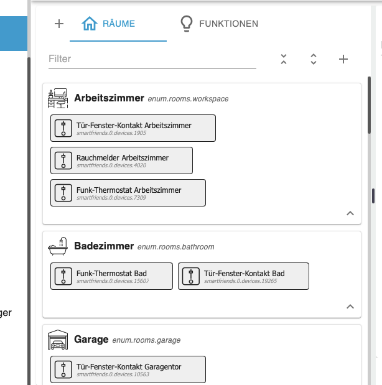Click the plus icon beside the Räume tab
The height and width of the screenshot is (385, 382).
click(59, 24)
